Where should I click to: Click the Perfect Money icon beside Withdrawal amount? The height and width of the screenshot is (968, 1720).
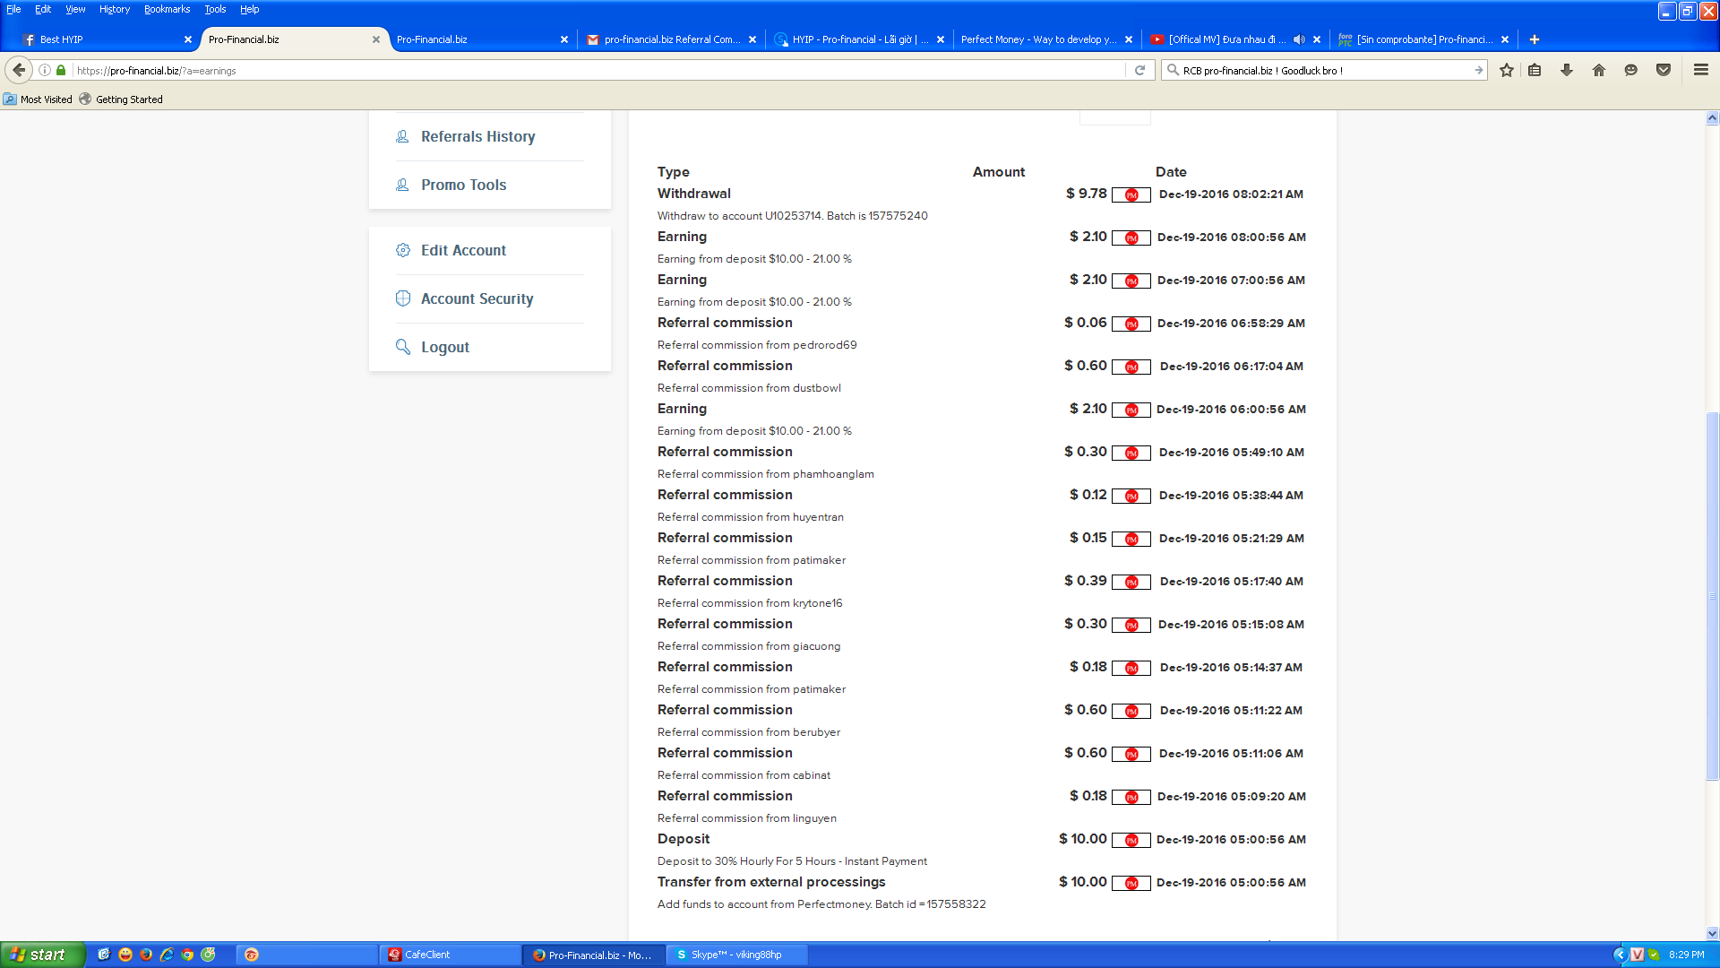point(1131,194)
